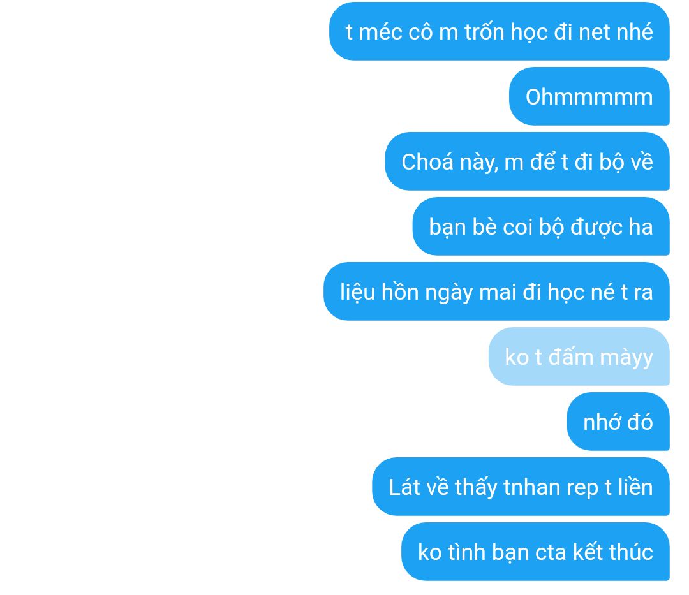Tap the 'ko tình bạn cta kết thúc' bubble
689x595 pixels.
coord(535,551)
